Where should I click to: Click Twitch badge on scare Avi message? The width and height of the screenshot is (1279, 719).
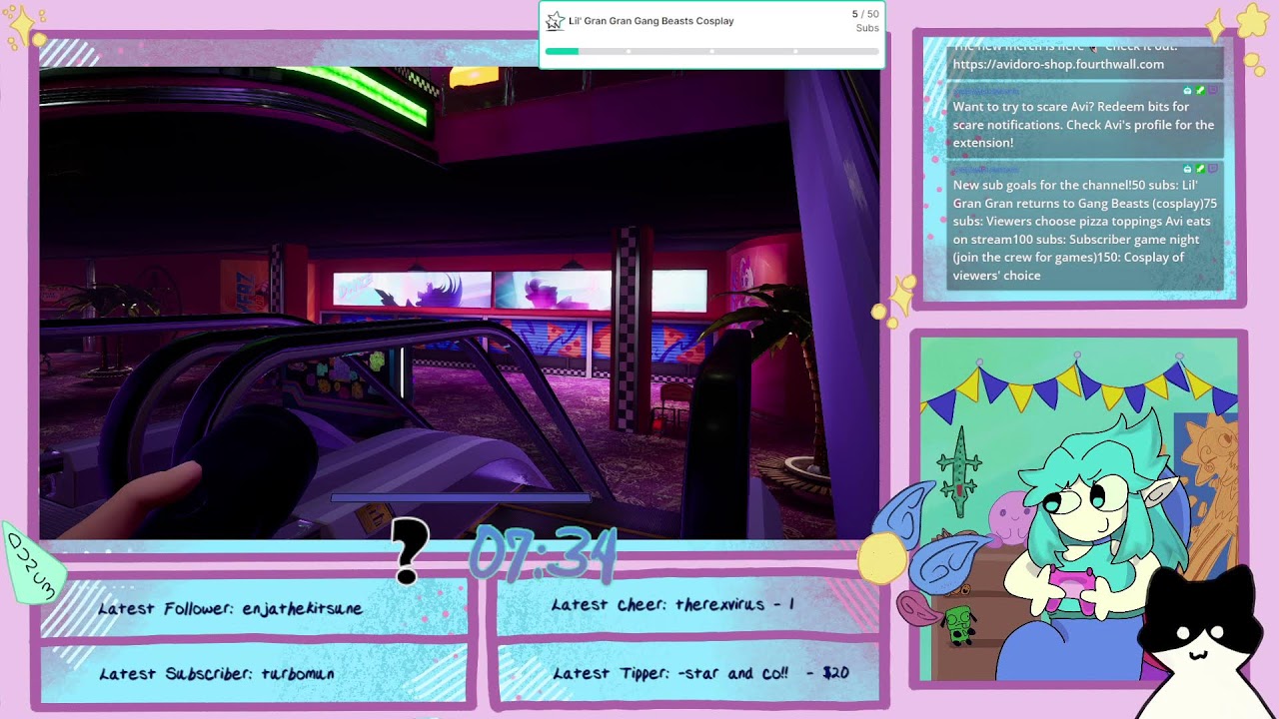1213,91
